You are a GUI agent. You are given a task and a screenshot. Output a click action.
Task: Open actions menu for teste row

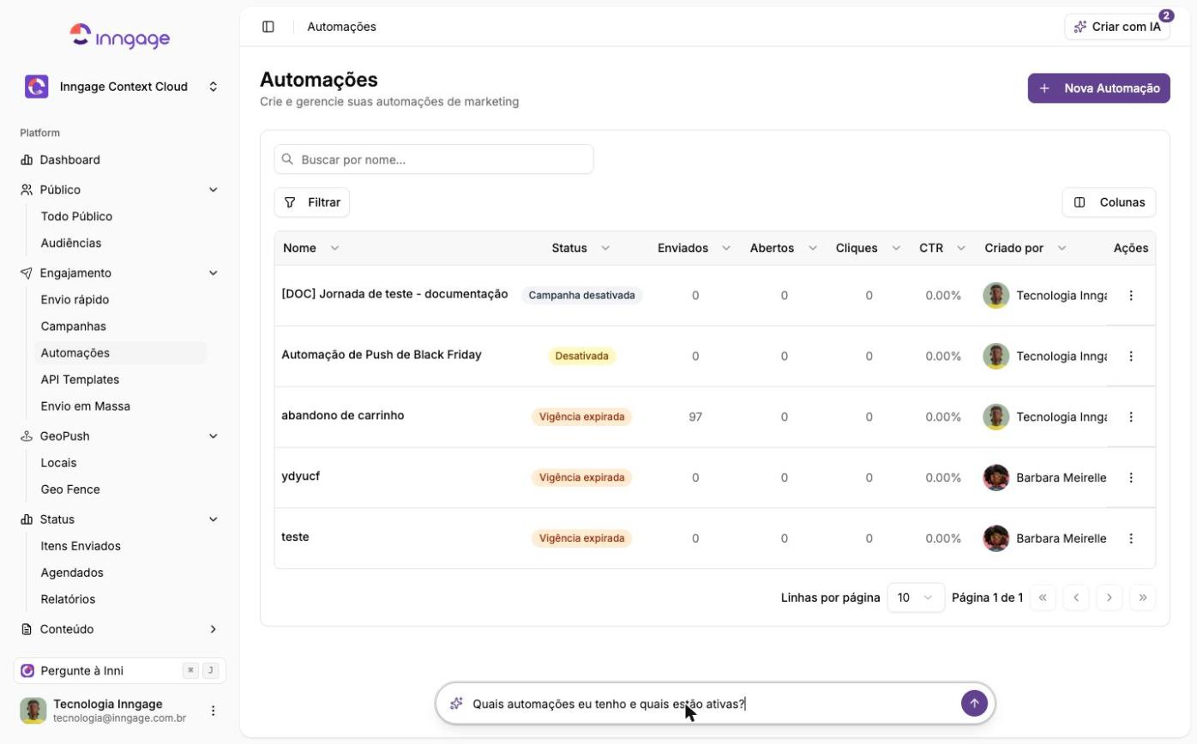[x=1131, y=538]
